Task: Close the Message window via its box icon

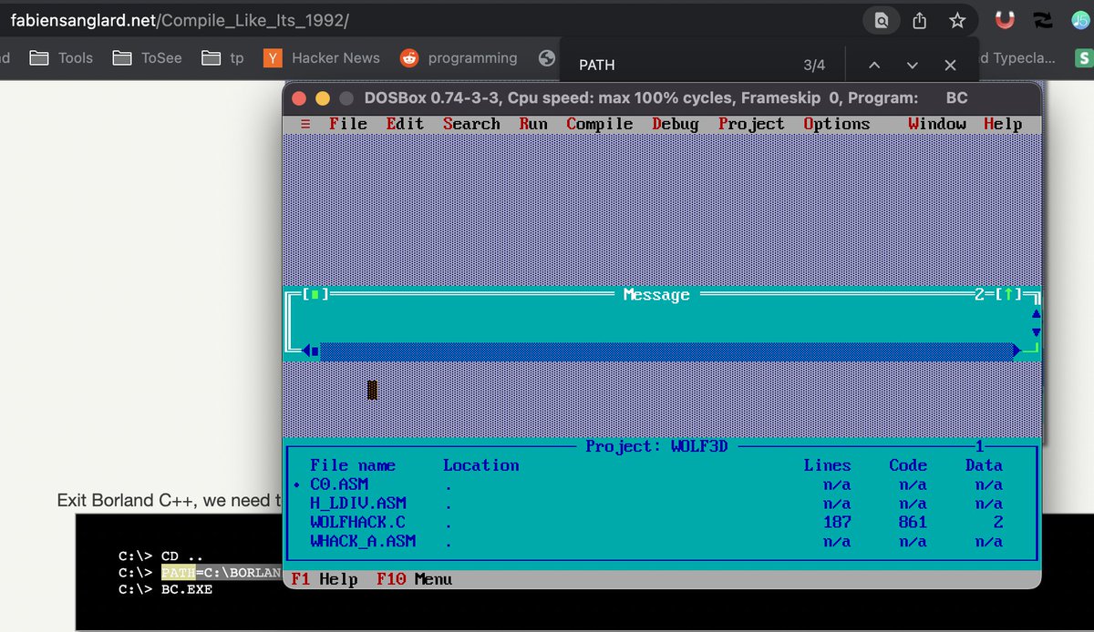Action: pyautogui.click(x=315, y=294)
